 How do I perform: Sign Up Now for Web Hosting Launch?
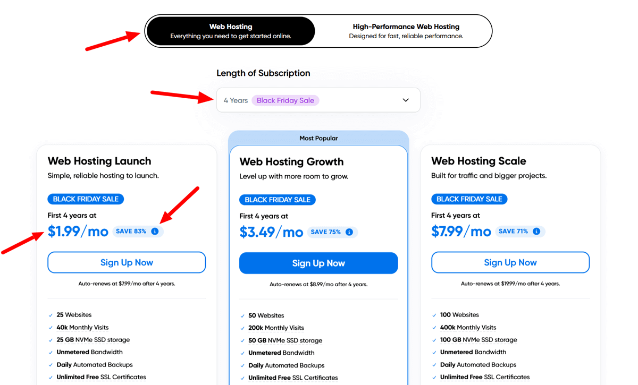coord(127,262)
